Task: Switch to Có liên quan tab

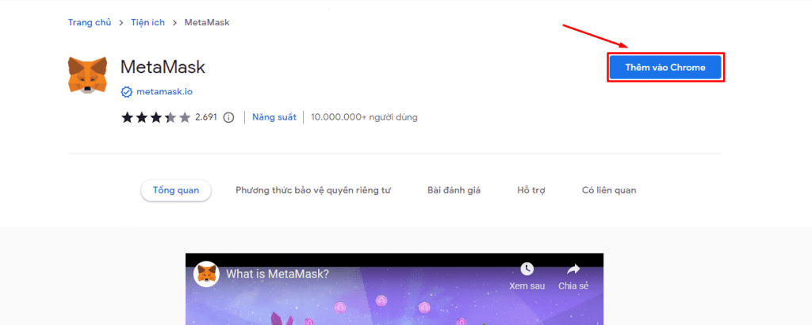Action: [x=609, y=190]
